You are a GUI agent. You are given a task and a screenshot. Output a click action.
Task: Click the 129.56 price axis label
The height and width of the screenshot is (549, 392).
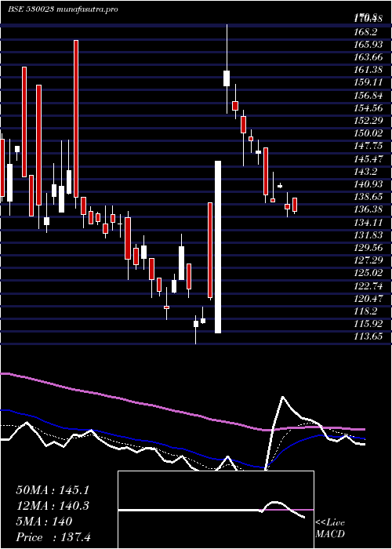click(x=368, y=248)
